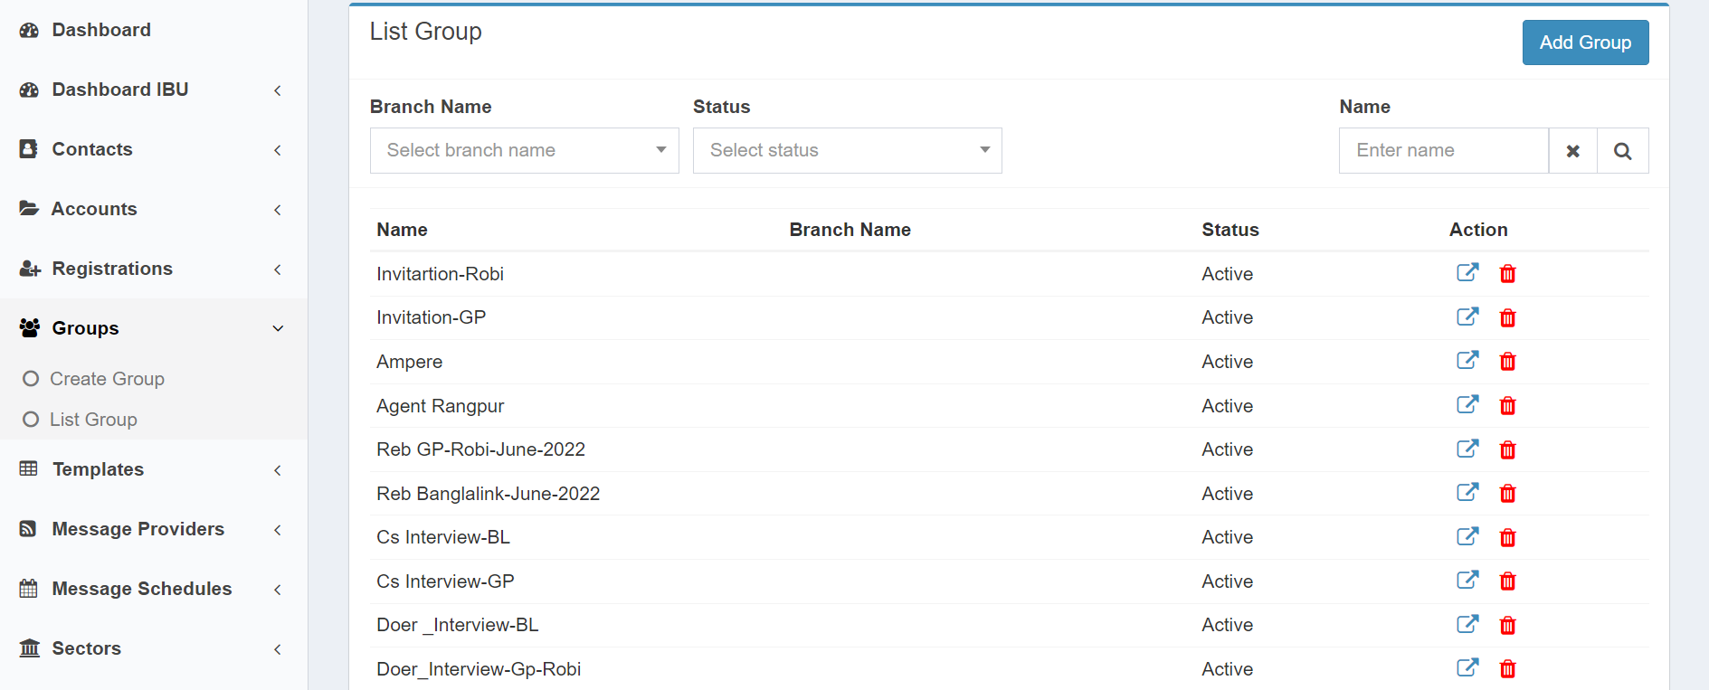Delete Reb Banglalink-June-2022 group
Viewport: 1709px width, 690px height.
[x=1507, y=494]
